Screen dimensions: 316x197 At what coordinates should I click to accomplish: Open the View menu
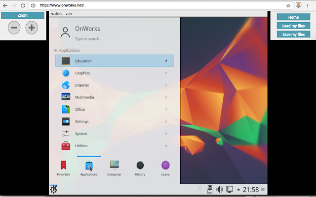(69, 14)
